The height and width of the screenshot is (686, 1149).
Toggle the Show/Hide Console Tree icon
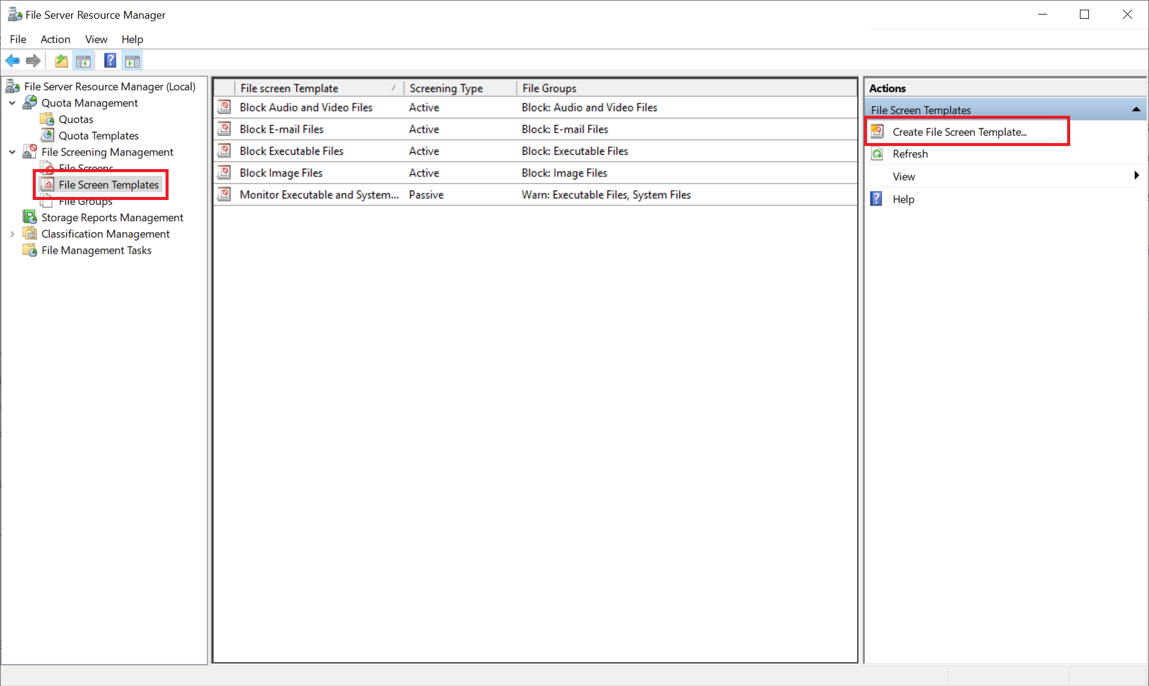pyautogui.click(x=83, y=61)
